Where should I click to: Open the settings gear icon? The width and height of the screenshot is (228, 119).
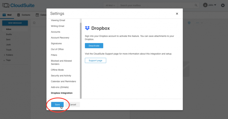pos(223,5)
